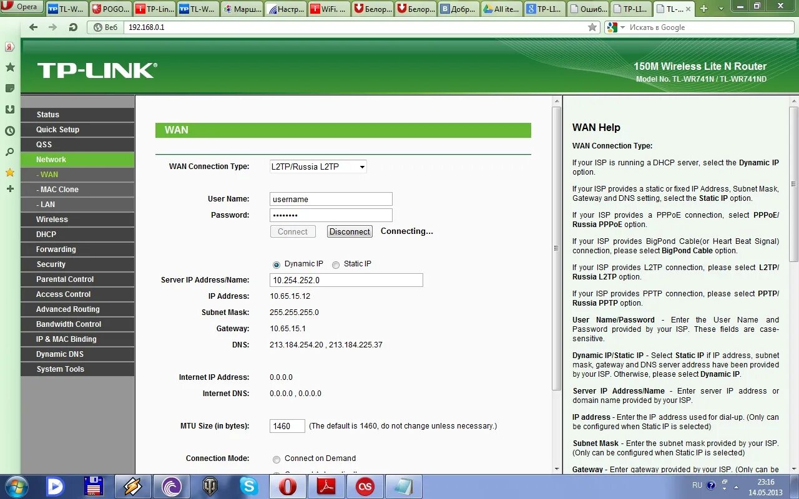Image resolution: width=799 pixels, height=499 pixels.
Task: Go back using the browser back arrow
Action: click(34, 27)
